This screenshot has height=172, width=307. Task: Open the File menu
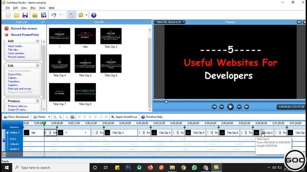pyautogui.click(x=8, y=8)
